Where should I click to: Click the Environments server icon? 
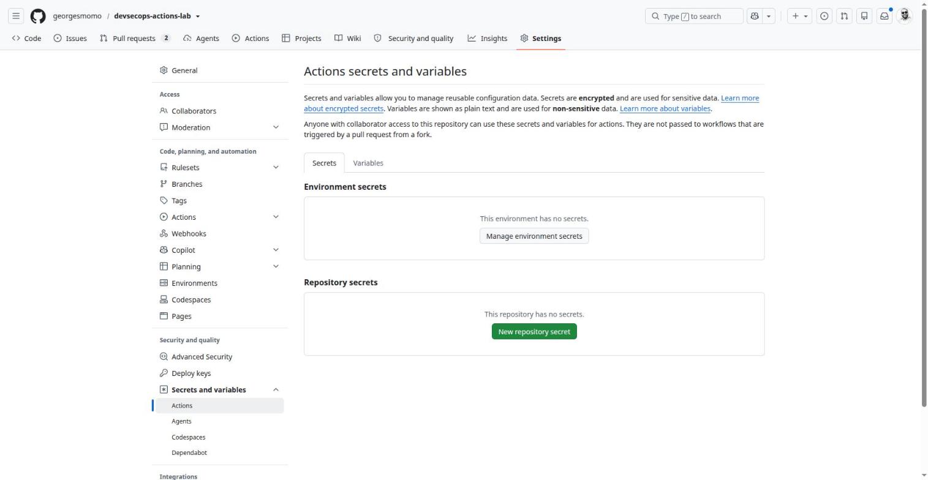[x=164, y=283]
